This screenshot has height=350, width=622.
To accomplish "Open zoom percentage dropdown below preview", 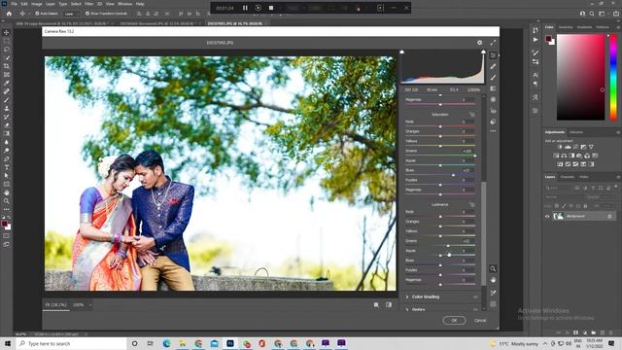I will 90,305.
